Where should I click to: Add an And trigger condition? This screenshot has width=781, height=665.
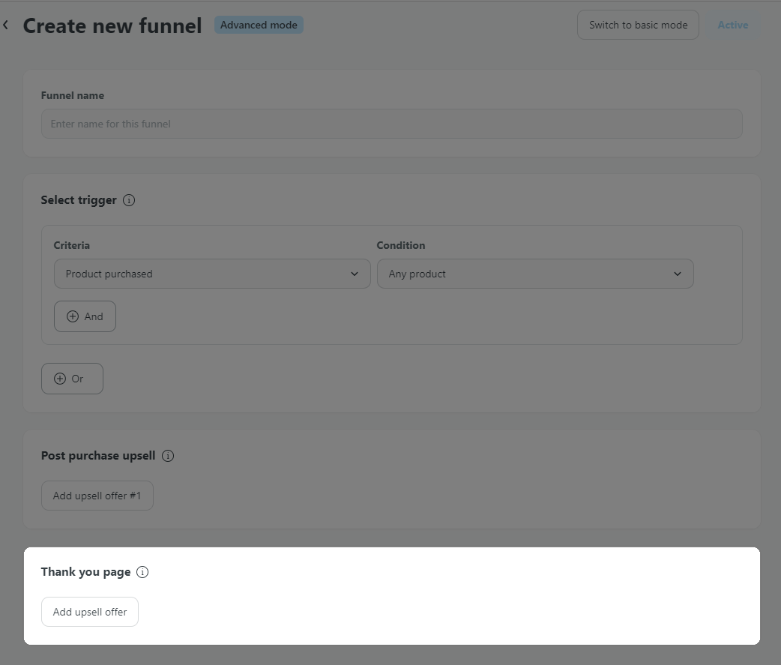click(x=85, y=316)
